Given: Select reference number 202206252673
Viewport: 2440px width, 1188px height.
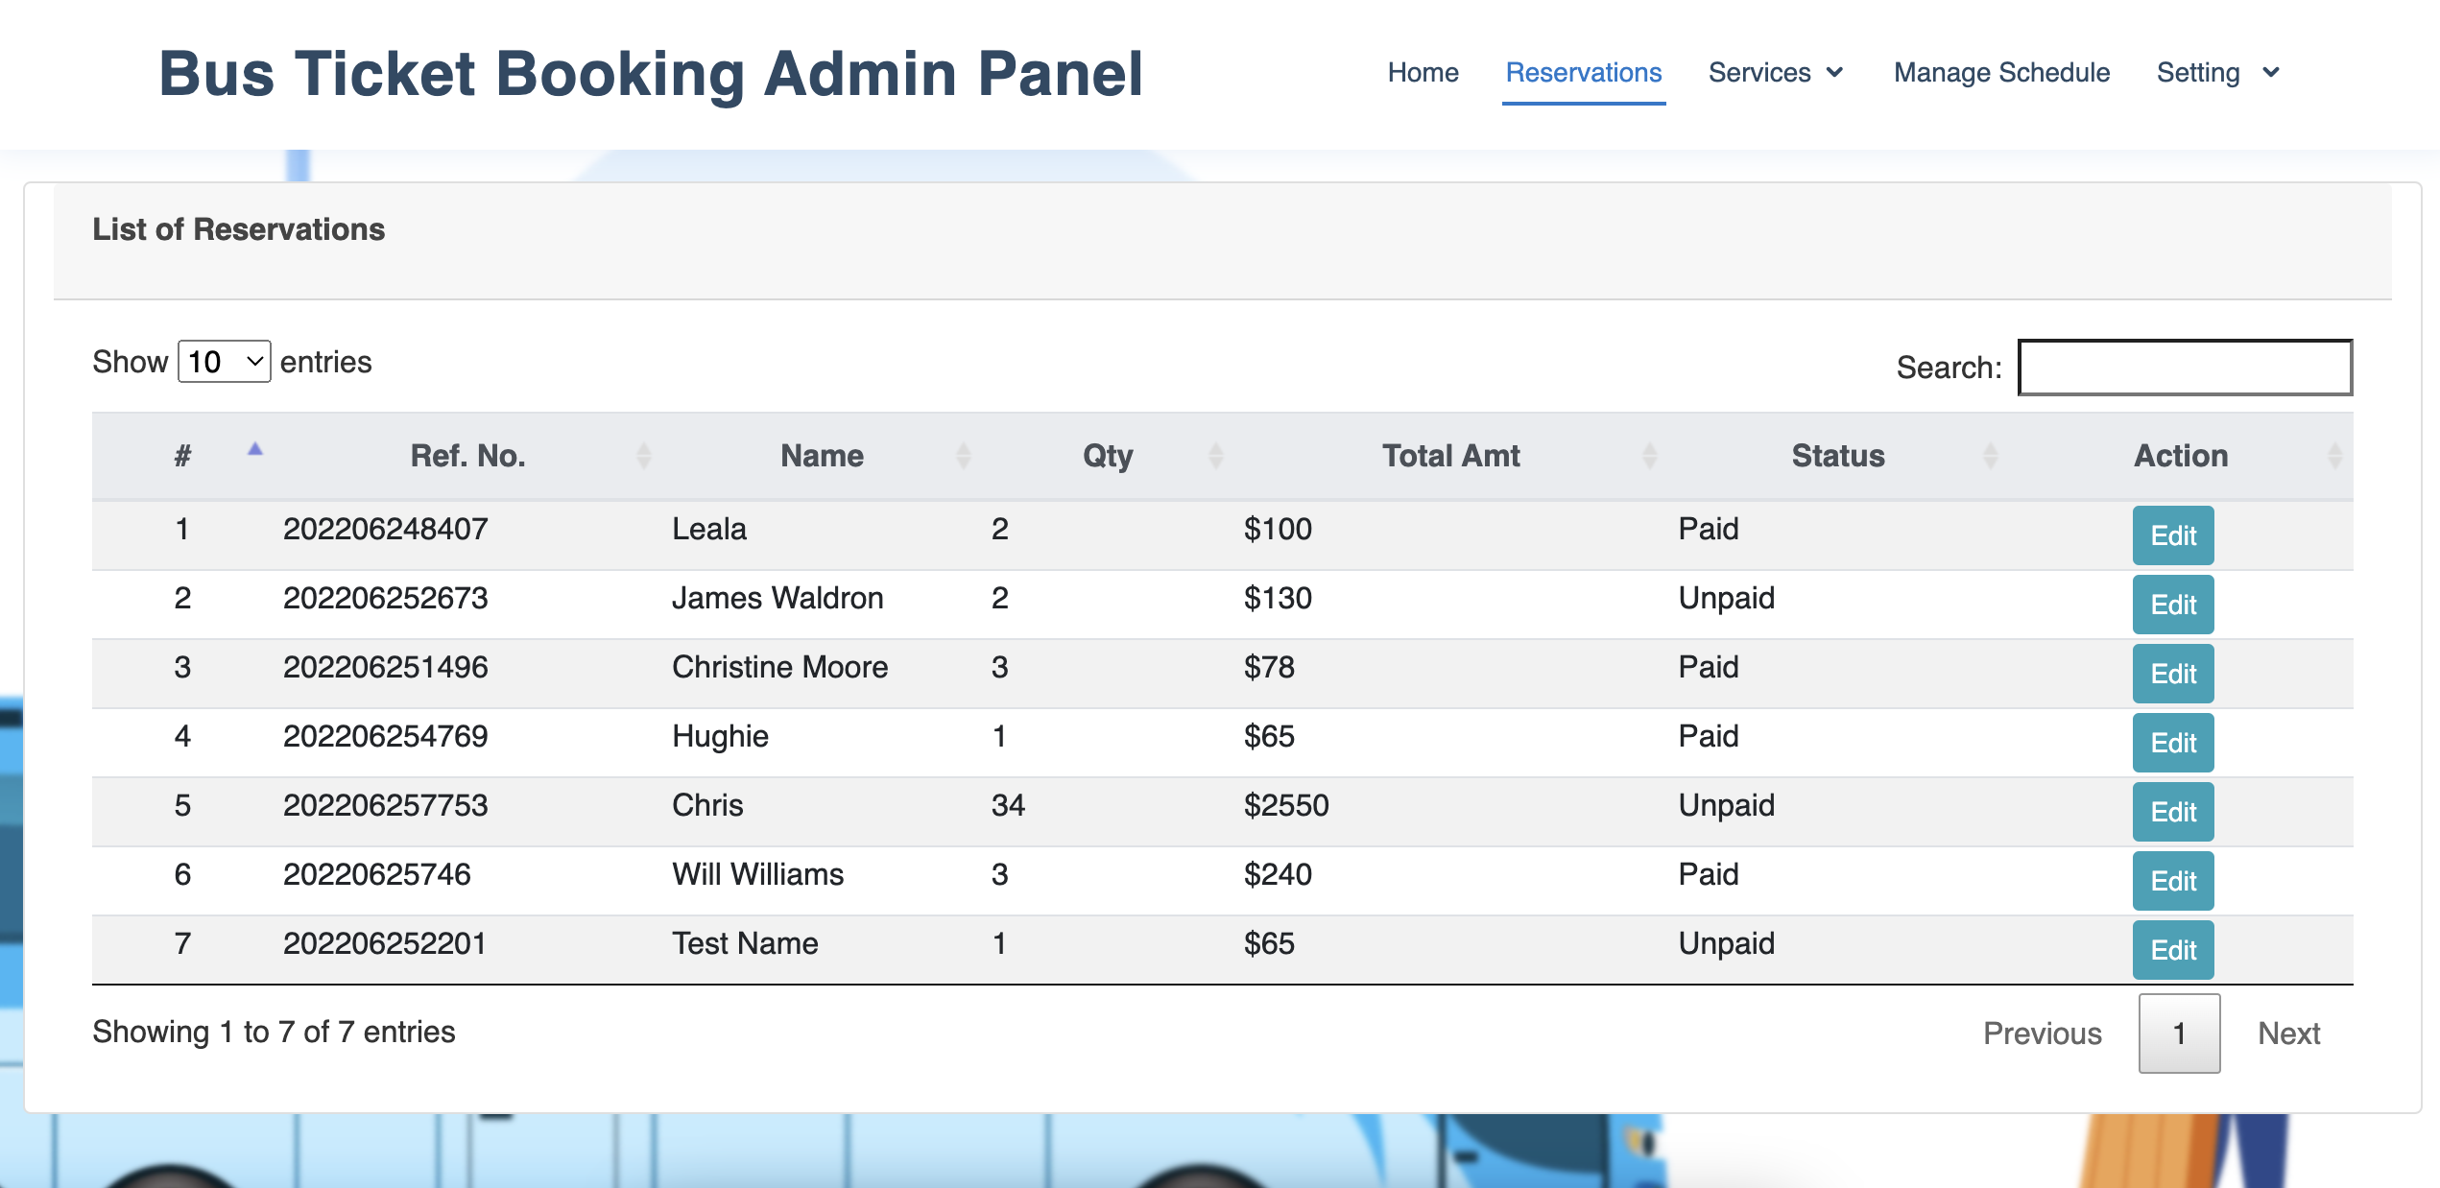Looking at the screenshot, I should pyautogui.click(x=385, y=598).
